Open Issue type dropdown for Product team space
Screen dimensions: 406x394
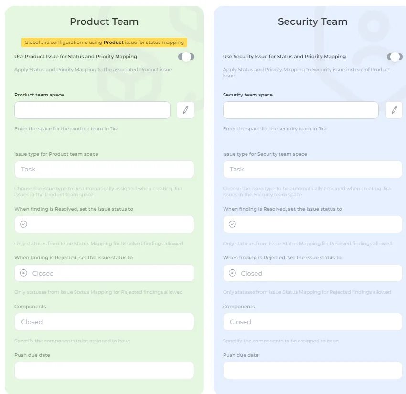click(x=104, y=169)
